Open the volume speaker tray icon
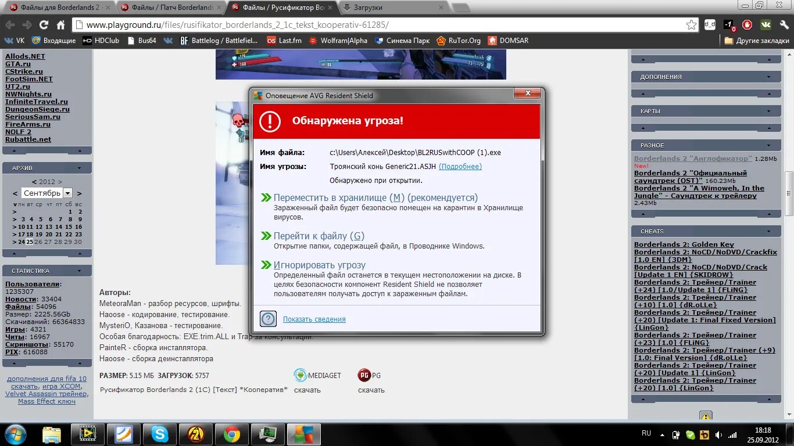 click(x=718, y=434)
